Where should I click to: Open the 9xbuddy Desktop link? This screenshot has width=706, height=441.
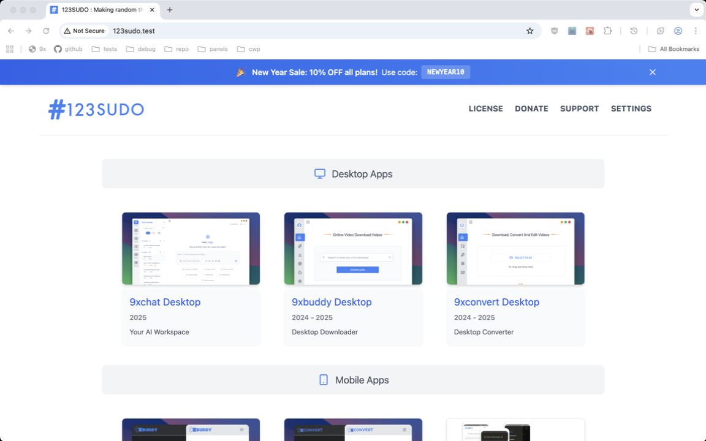[x=332, y=302]
